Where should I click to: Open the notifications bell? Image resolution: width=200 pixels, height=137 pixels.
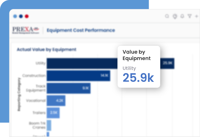[x=182, y=16]
